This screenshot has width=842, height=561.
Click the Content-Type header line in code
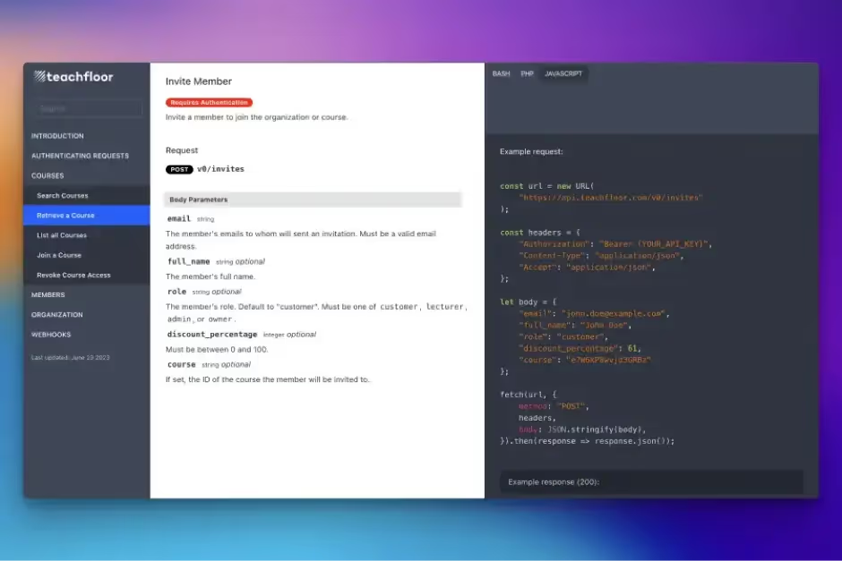(601, 256)
